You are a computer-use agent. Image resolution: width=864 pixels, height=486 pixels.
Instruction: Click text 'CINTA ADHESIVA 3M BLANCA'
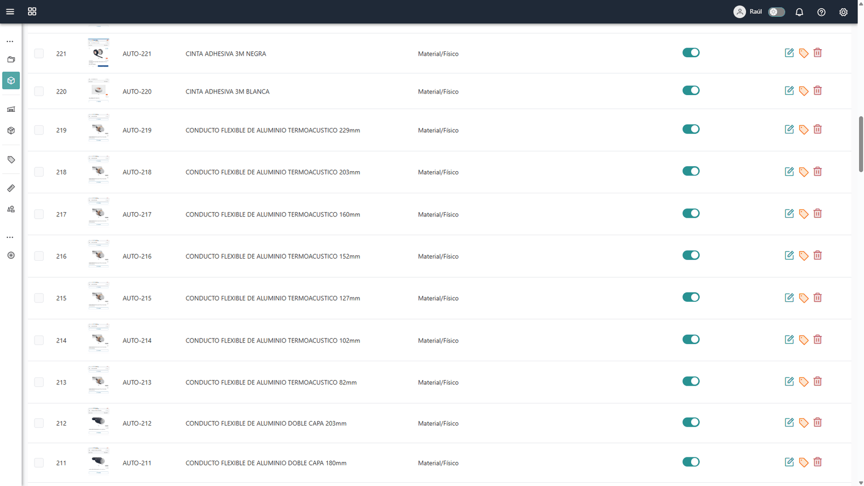tap(227, 91)
